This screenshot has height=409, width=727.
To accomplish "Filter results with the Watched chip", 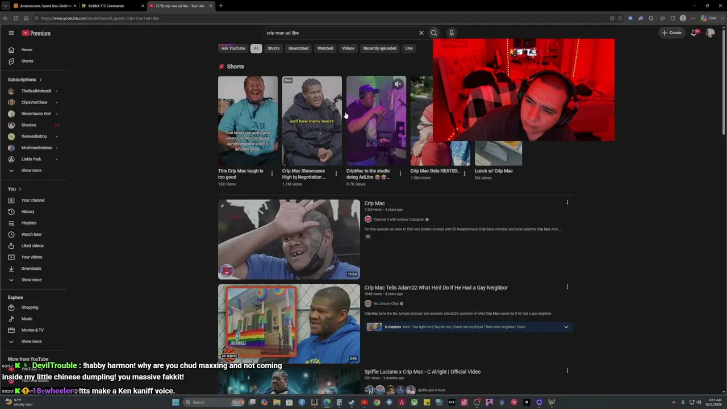I will (x=325, y=48).
